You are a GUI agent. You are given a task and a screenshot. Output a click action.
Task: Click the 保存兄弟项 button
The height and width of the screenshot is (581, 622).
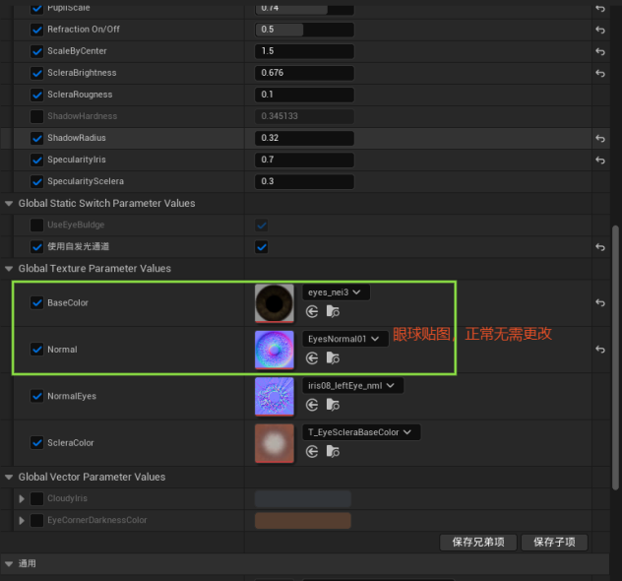pos(477,542)
